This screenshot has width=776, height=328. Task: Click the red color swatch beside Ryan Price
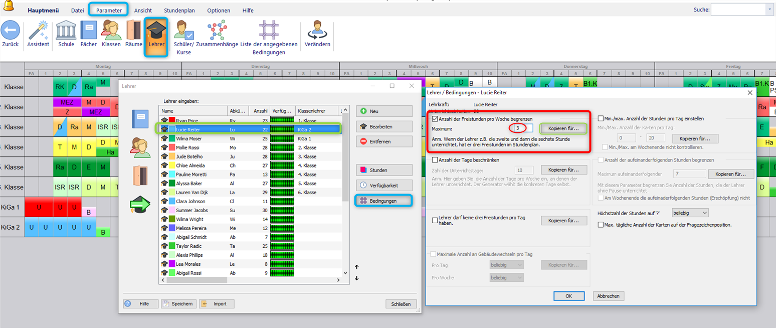[x=172, y=120]
